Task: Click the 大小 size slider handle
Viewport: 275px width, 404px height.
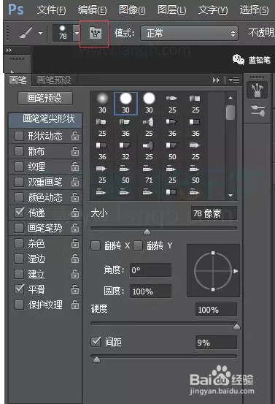Action: click(x=147, y=232)
